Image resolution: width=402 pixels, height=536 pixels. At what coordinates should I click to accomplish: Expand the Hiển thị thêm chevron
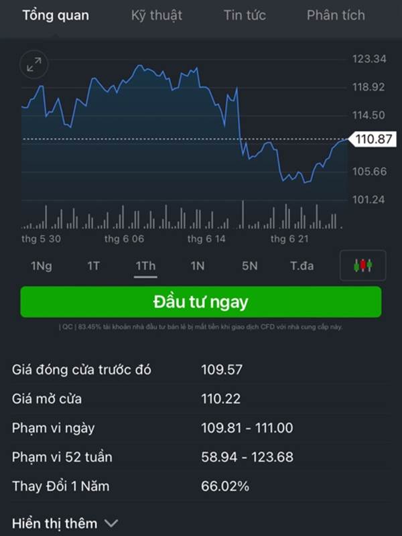[111, 523]
